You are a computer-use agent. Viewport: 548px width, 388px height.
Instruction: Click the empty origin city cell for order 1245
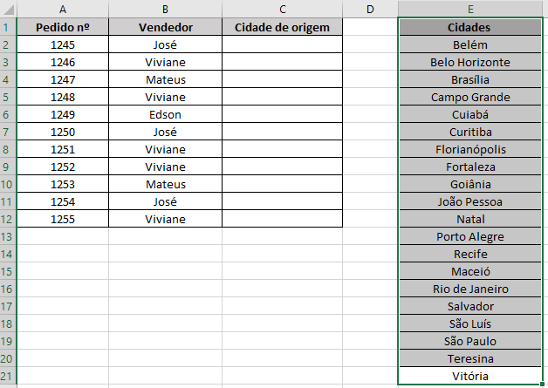(x=282, y=44)
